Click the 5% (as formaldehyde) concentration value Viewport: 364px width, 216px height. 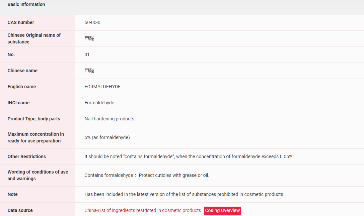107,137
